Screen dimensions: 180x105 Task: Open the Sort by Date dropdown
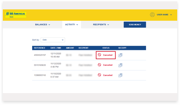click(53, 40)
